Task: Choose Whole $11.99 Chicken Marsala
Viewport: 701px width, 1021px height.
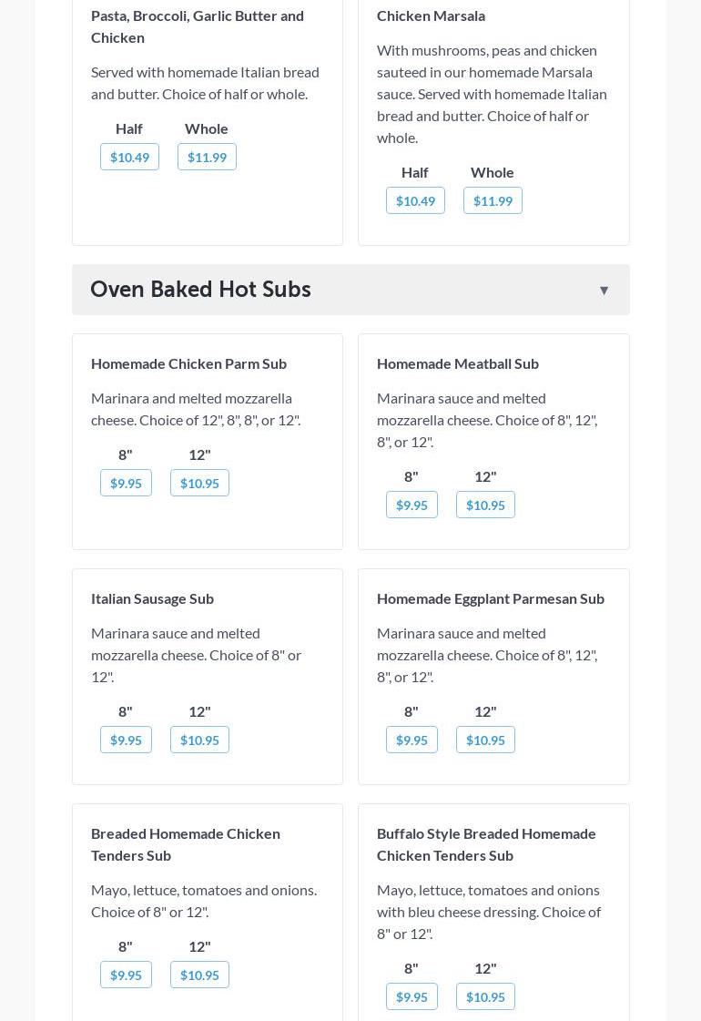Action: pos(493,200)
